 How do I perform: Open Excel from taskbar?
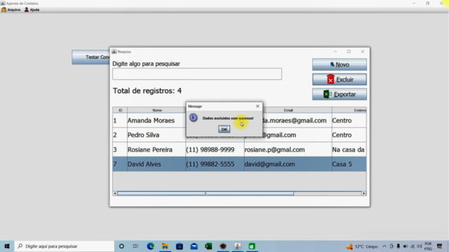(x=208, y=246)
